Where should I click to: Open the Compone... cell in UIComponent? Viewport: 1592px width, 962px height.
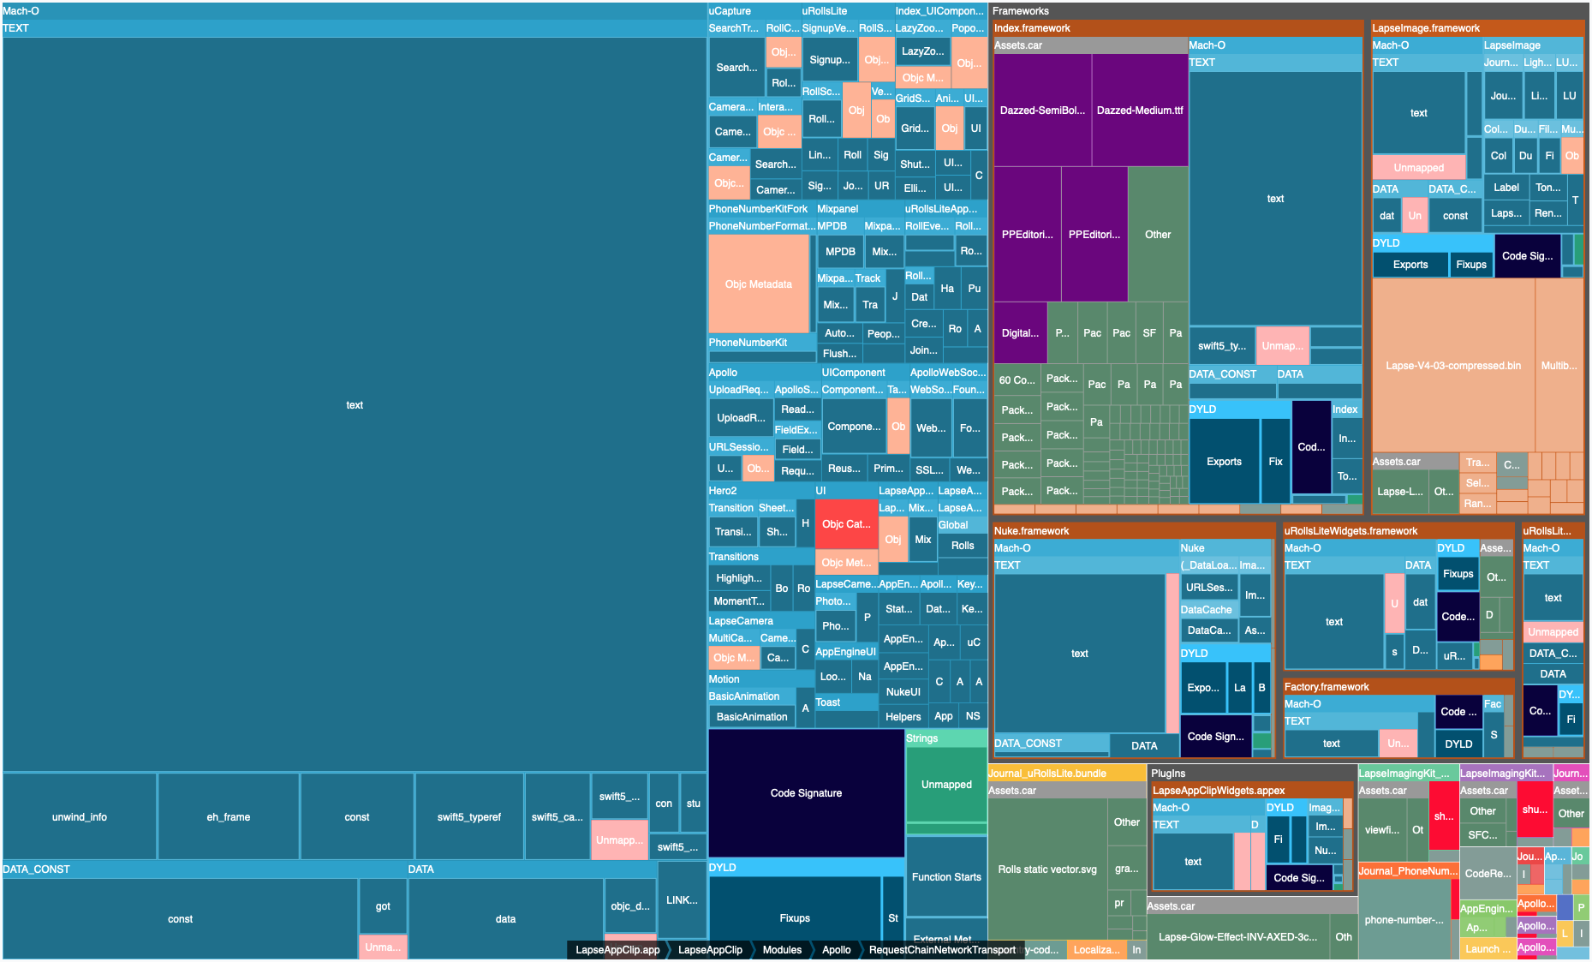(853, 426)
